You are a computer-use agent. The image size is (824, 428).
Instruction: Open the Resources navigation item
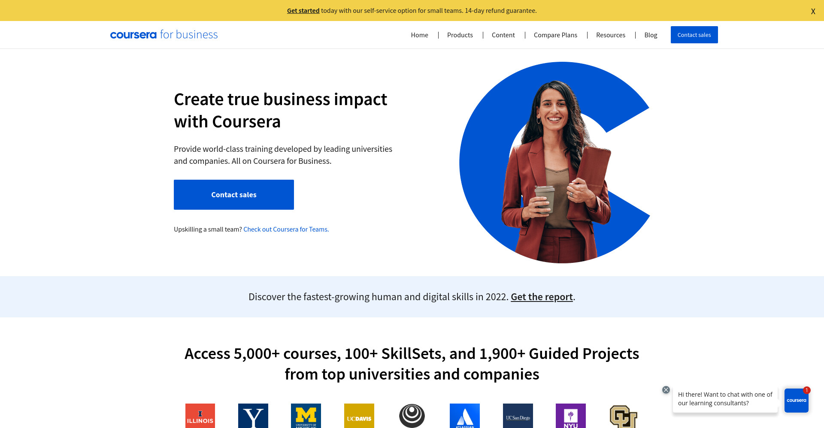611,35
